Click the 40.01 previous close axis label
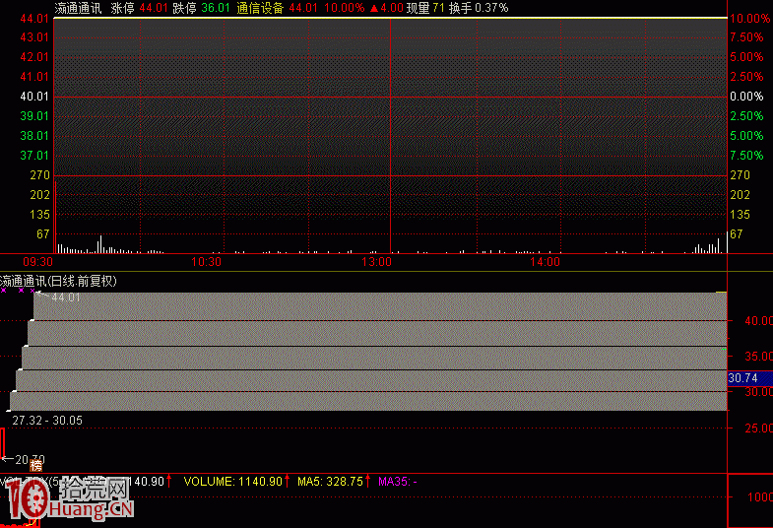The image size is (773, 528). coord(34,97)
